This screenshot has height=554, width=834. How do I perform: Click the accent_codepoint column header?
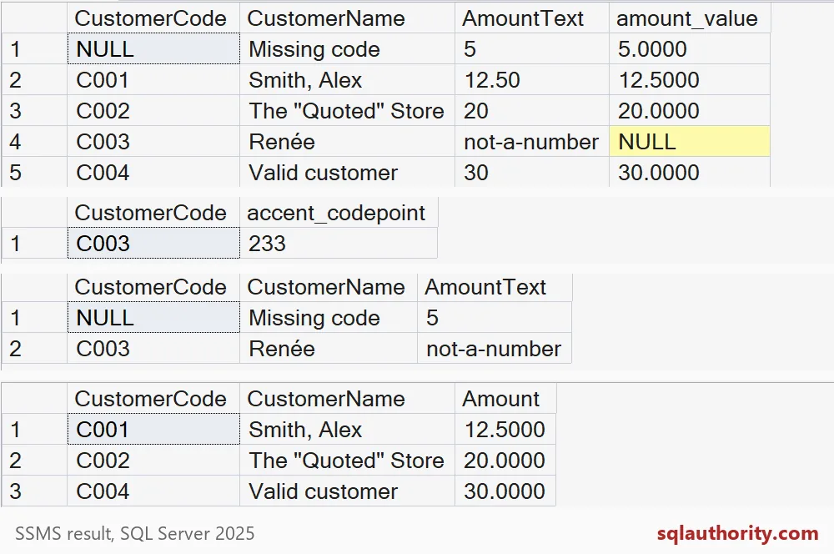coord(339,213)
